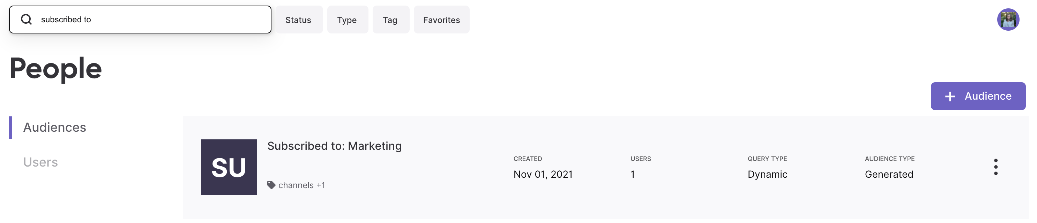Open Subscribed to: Marketing audience
This screenshot has height=223, width=1037.
click(x=335, y=146)
